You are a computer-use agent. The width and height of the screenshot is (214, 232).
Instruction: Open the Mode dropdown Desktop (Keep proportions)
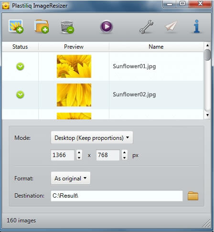pyautogui.click(x=92, y=138)
